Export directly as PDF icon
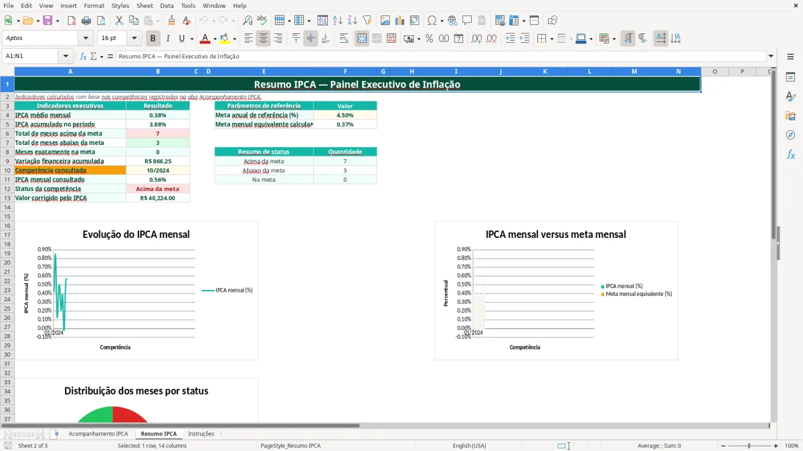The height and width of the screenshot is (451, 803). coord(71,21)
